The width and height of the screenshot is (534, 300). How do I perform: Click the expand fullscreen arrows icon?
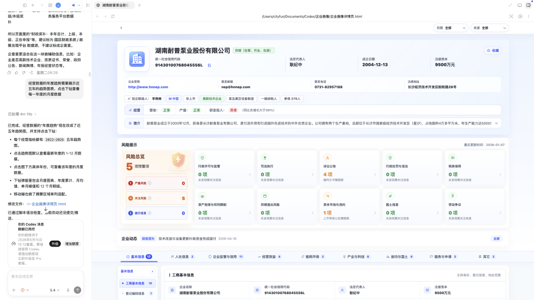[x=510, y=5]
